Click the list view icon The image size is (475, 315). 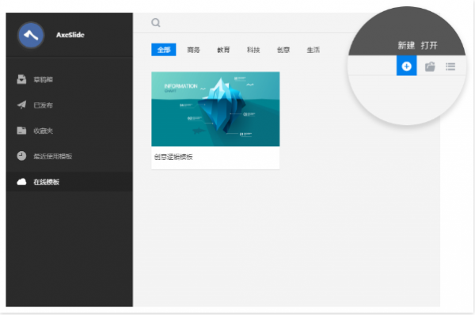pyautogui.click(x=450, y=66)
